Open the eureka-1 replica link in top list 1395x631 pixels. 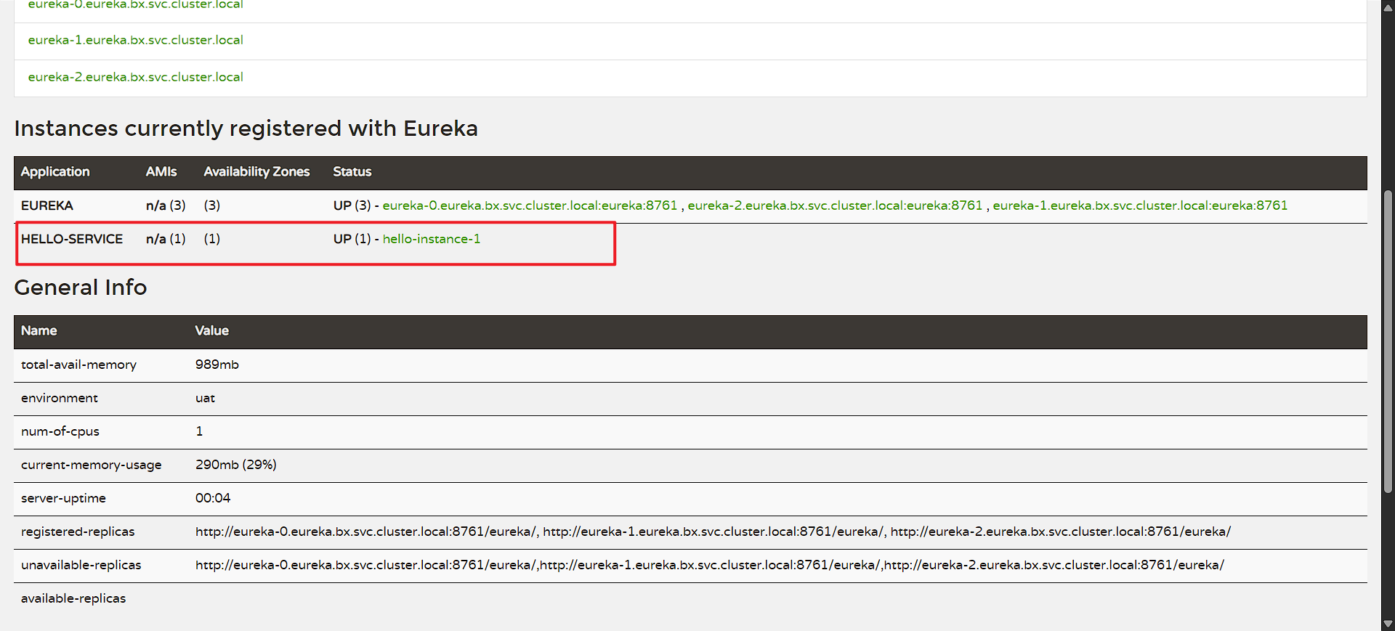[135, 40]
